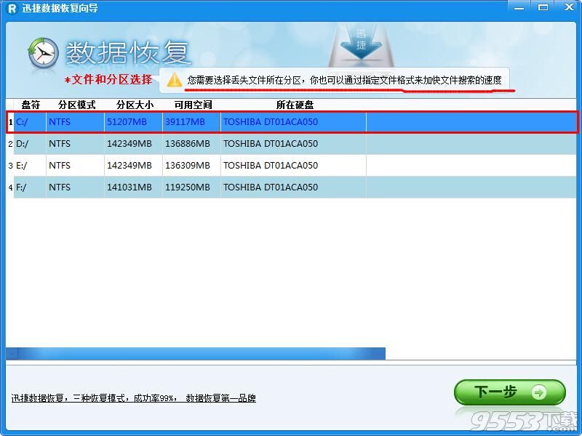Click the 136886MB free space cell
Image resolution: width=582 pixels, height=436 pixels.
(191, 144)
